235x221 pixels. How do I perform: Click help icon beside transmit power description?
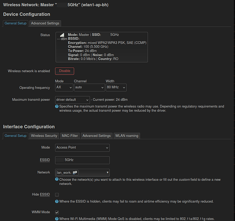point(57,107)
